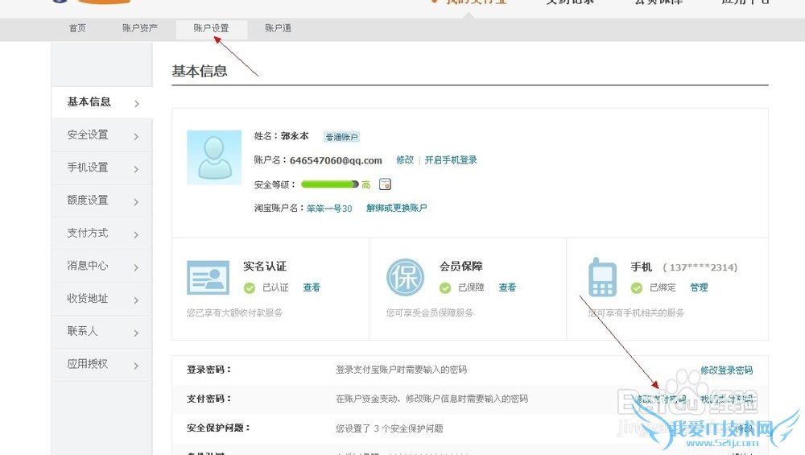Click the green check next to 已保障

click(x=445, y=288)
